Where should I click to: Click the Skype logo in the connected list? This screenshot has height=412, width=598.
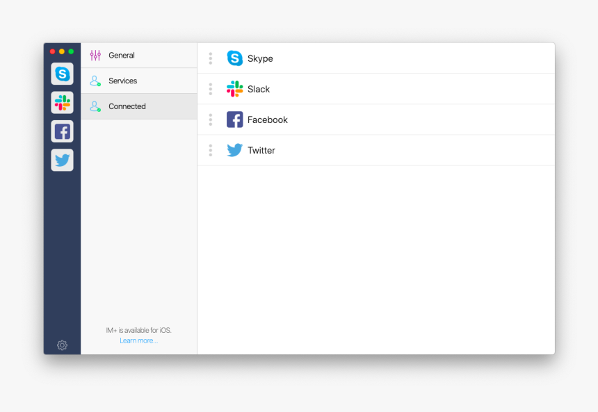[234, 58]
